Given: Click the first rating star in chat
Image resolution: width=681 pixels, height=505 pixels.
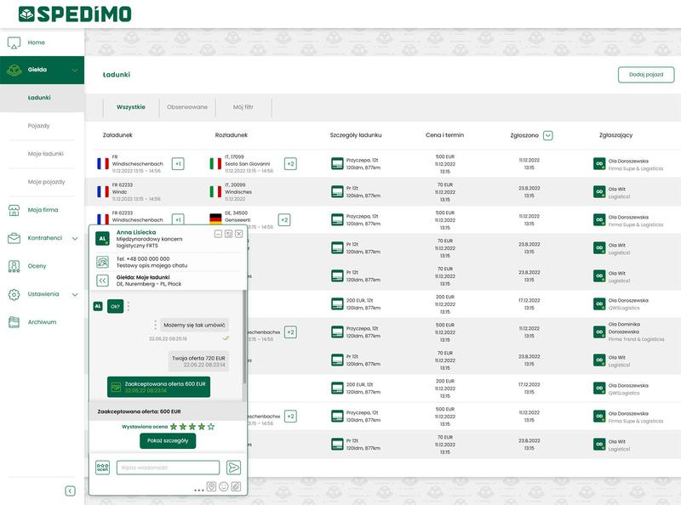Looking at the screenshot, I should [174, 427].
